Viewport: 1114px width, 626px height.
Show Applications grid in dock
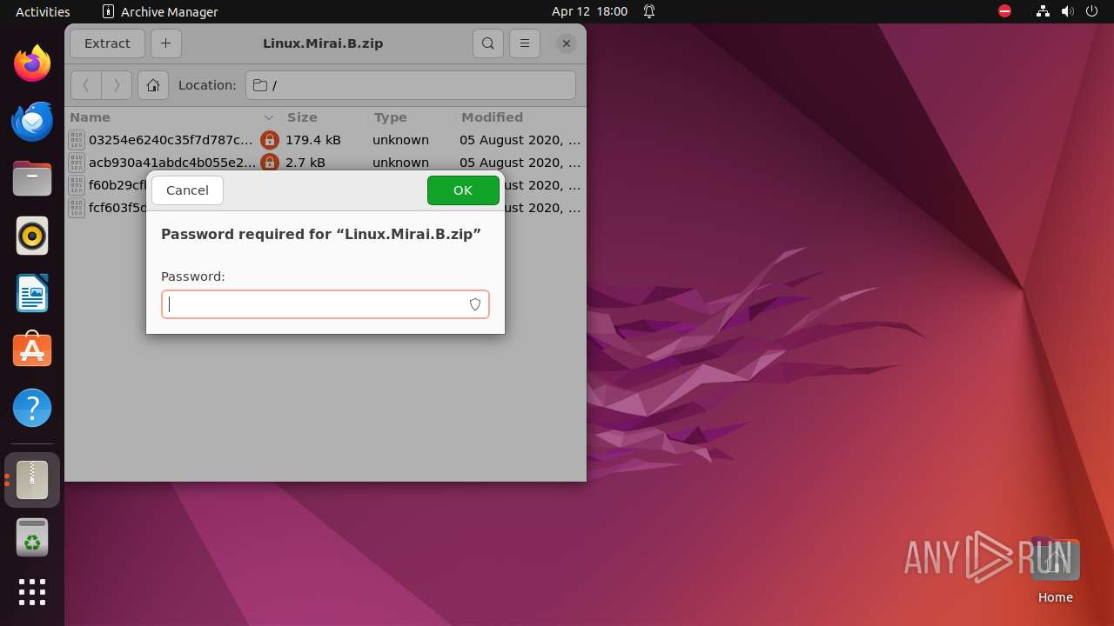coord(32,592)
